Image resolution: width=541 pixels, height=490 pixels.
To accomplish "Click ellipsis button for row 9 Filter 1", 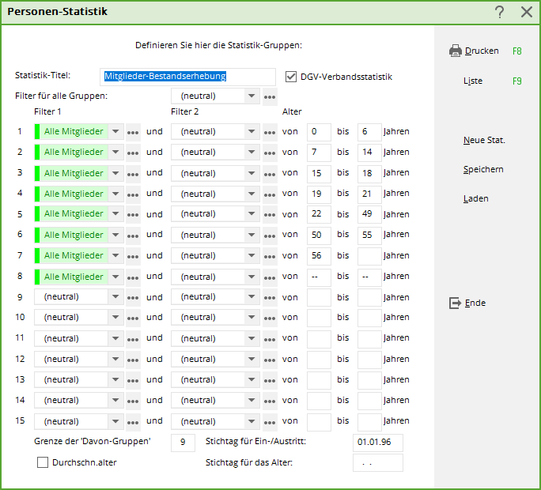I will pos(133,297).
